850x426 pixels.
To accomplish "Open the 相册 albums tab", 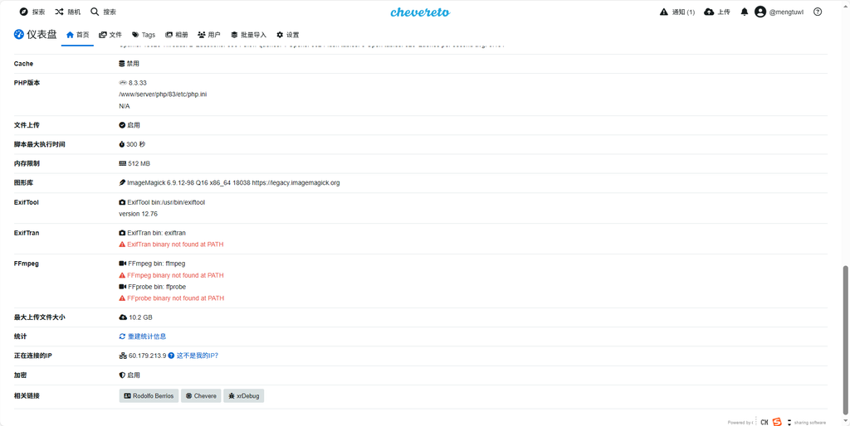I will click(177, 35).
